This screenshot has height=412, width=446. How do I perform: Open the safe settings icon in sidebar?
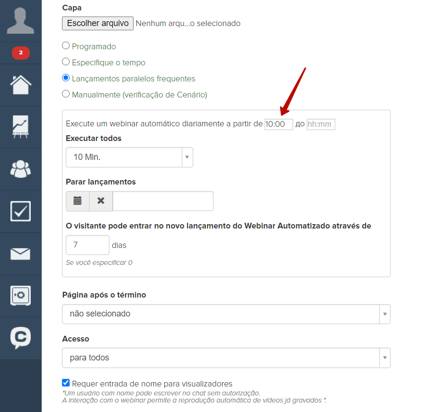point(21,296)
